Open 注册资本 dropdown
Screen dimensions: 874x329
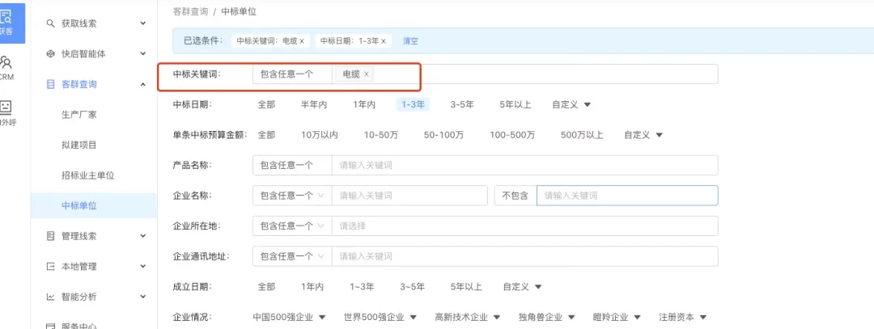(x=683, y=318)
